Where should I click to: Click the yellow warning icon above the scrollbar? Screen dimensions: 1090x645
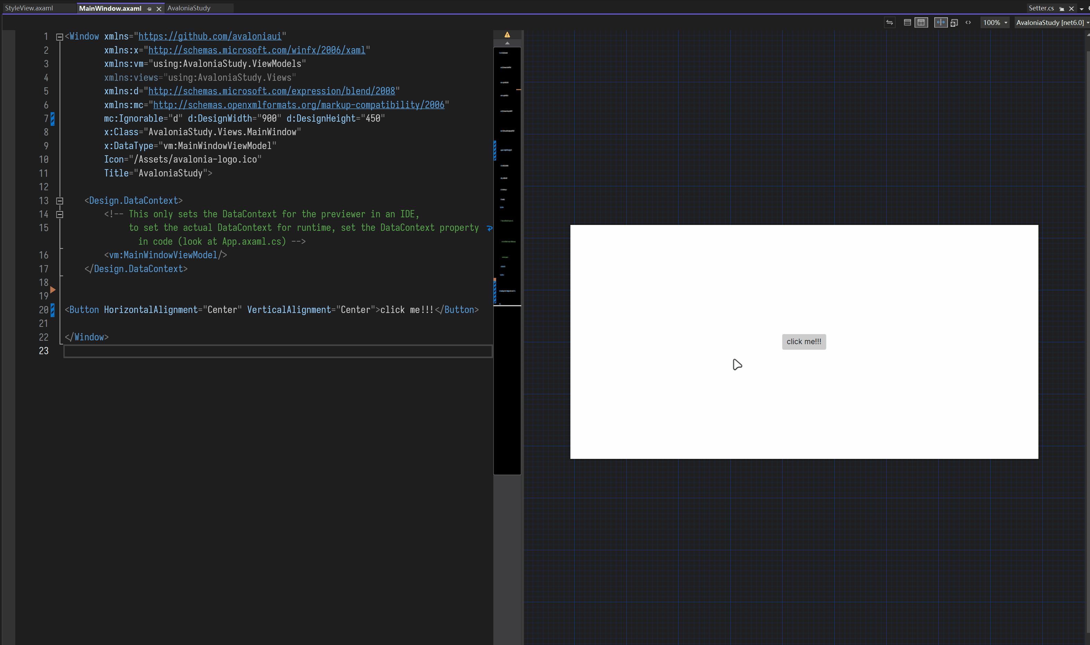(x=507, y=35)
